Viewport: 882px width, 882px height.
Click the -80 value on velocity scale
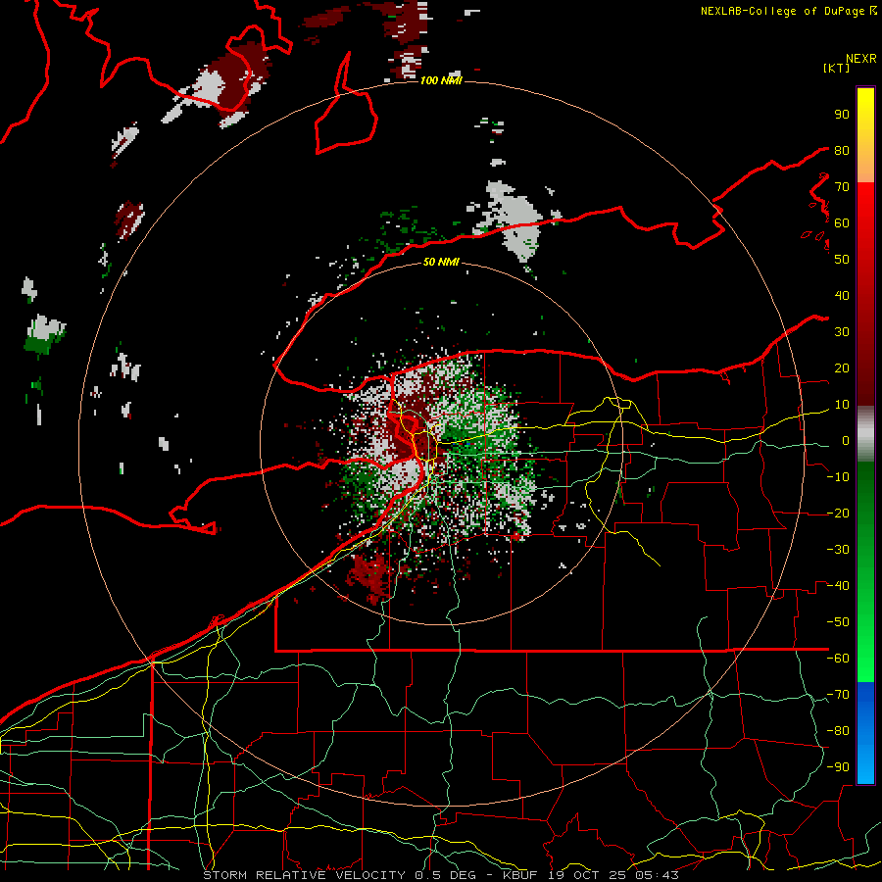tap(838, 731)
